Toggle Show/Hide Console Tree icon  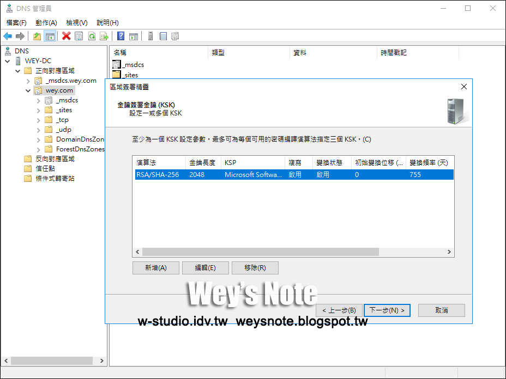coord(50,36)
